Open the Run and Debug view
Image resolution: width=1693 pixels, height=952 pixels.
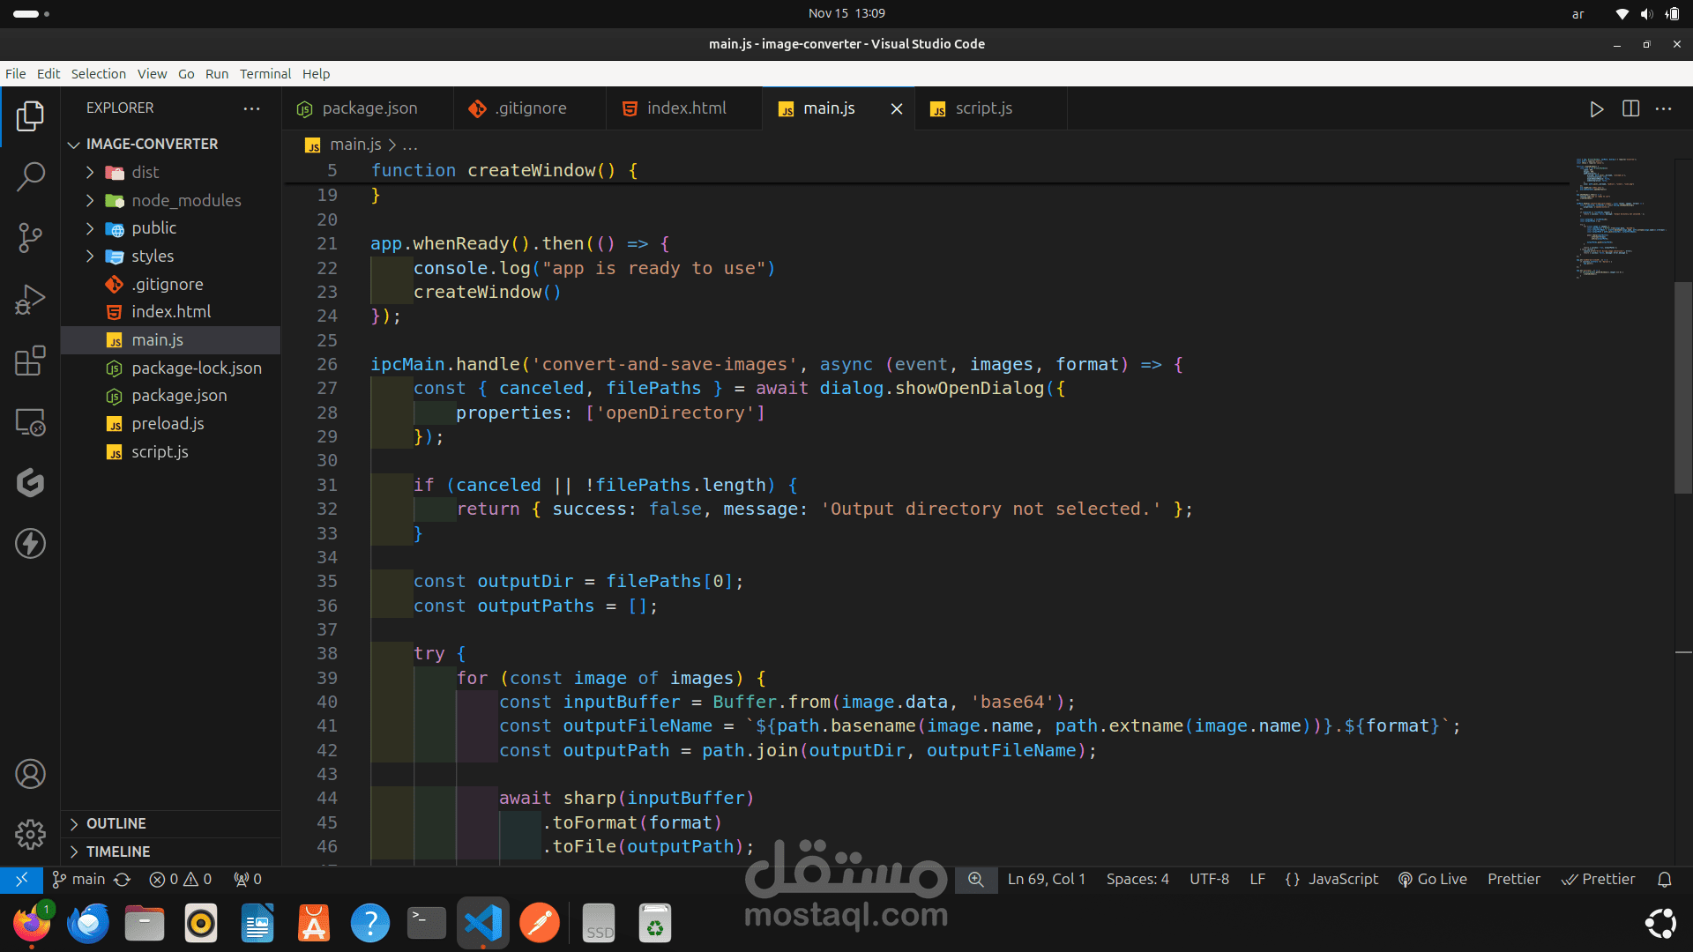coord(30,299)
